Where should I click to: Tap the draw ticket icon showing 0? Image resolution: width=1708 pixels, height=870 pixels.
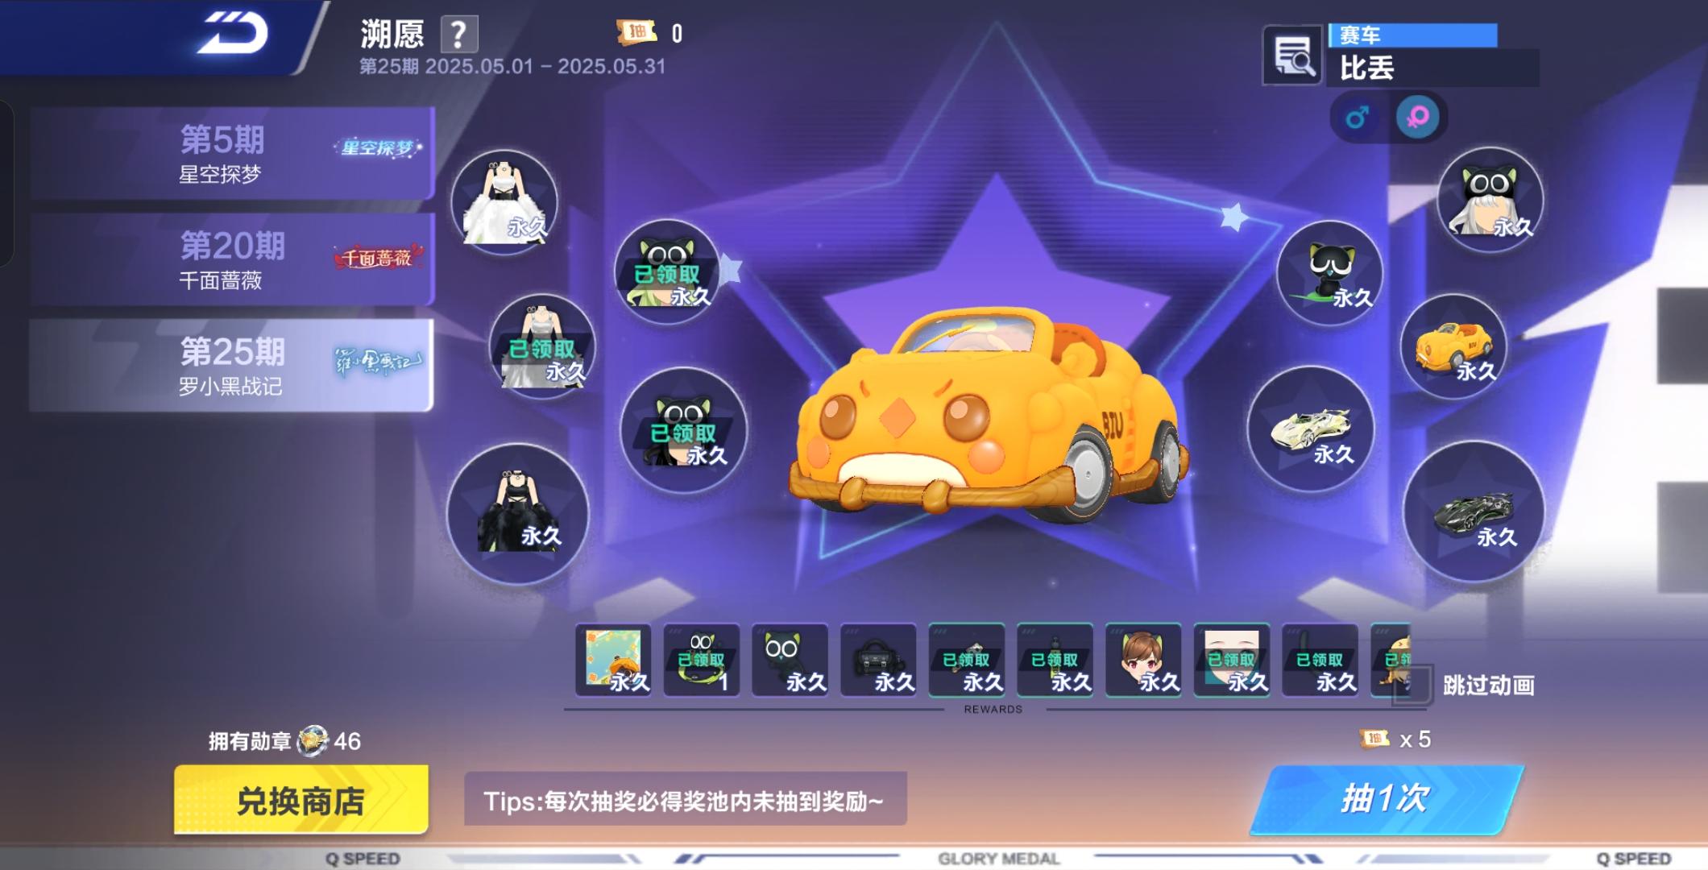point(636,32)
